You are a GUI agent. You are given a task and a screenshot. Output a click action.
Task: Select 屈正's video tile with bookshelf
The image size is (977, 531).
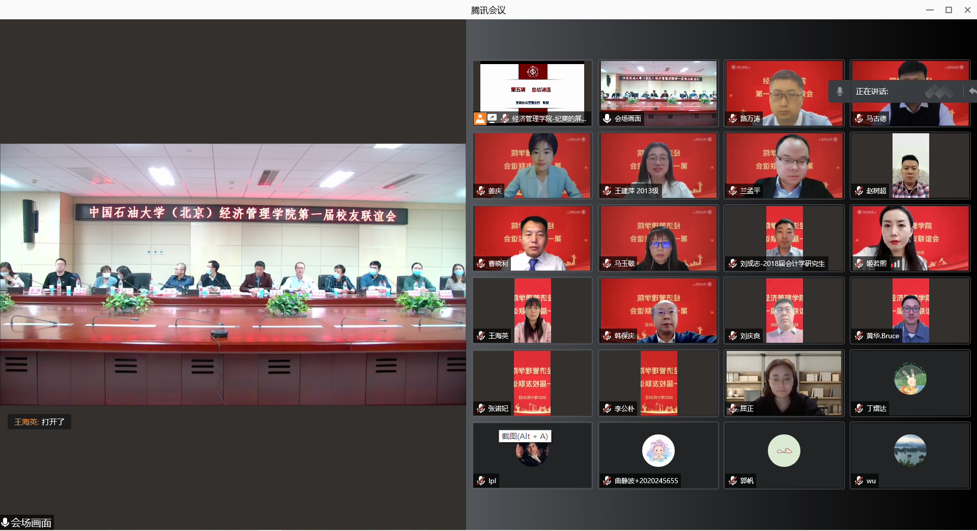784,382
